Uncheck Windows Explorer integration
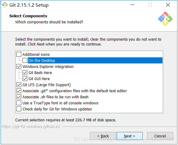The image size is (178, 145). pos(19,66)
